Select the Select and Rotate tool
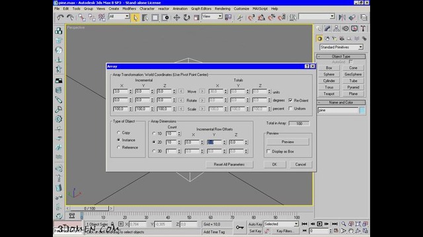 pos(186,18)
